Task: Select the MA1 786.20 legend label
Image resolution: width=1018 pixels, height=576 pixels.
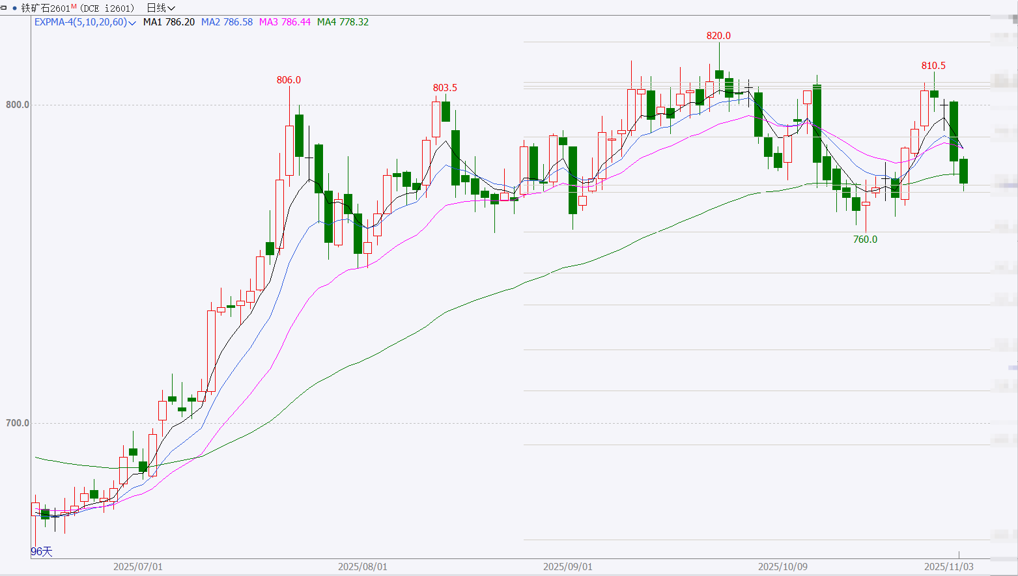Action: coord(169,22)
